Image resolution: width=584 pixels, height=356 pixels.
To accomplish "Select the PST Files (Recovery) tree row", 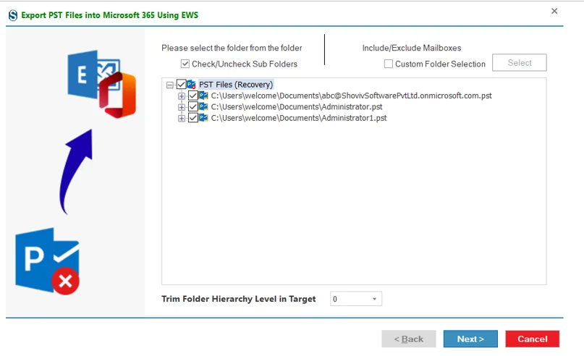I will click(236, 85).
